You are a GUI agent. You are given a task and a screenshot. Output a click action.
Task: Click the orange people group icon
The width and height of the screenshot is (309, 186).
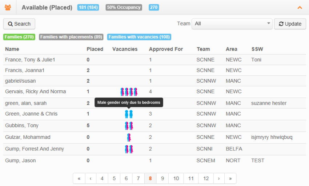8,8
